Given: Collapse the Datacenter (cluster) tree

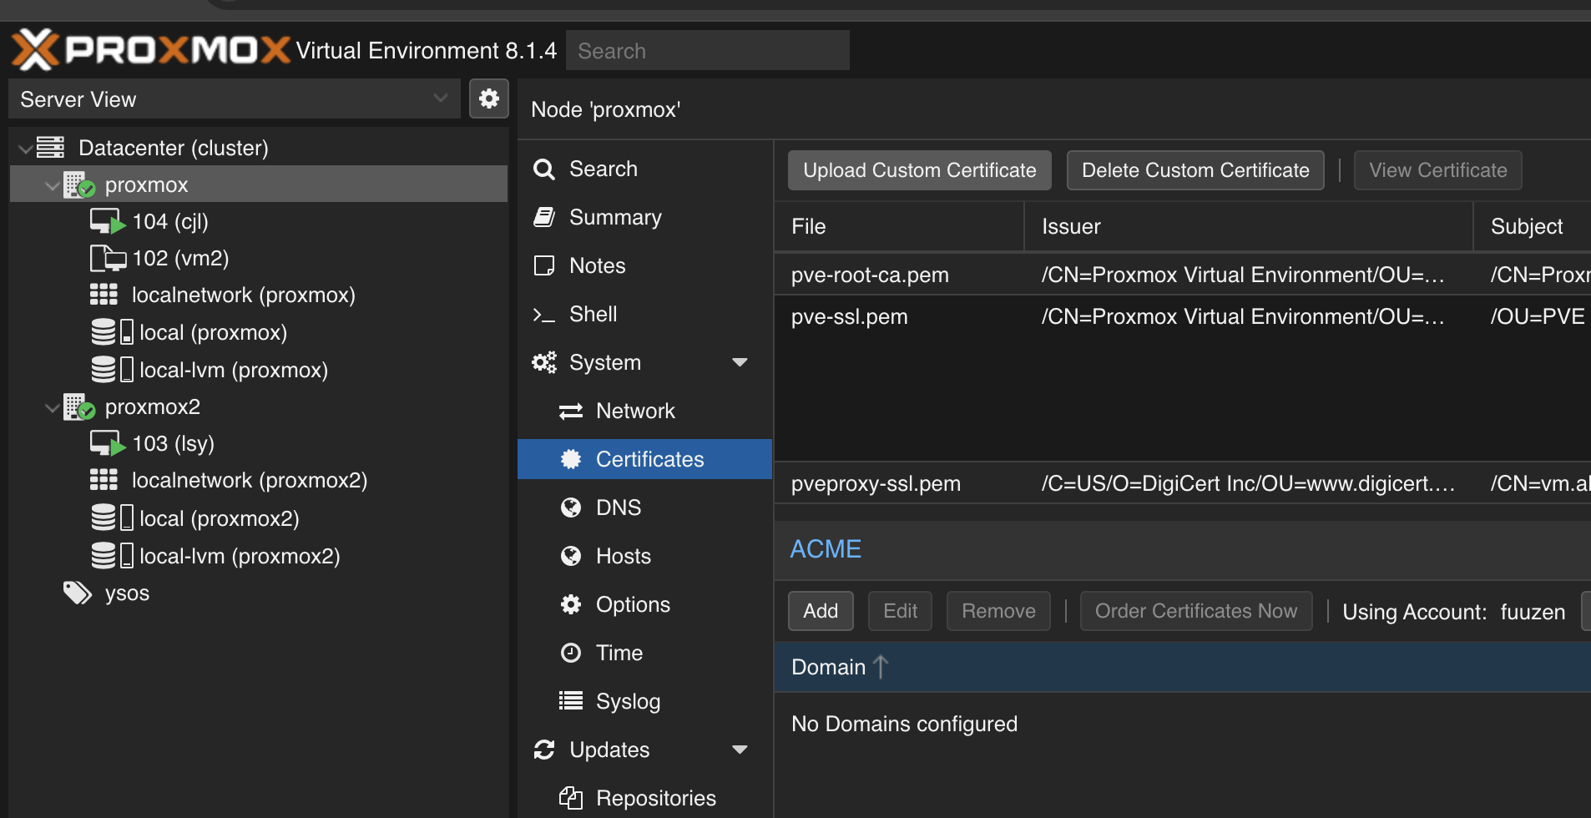Looking at the screenshot, I should click(x=26, y=149).
